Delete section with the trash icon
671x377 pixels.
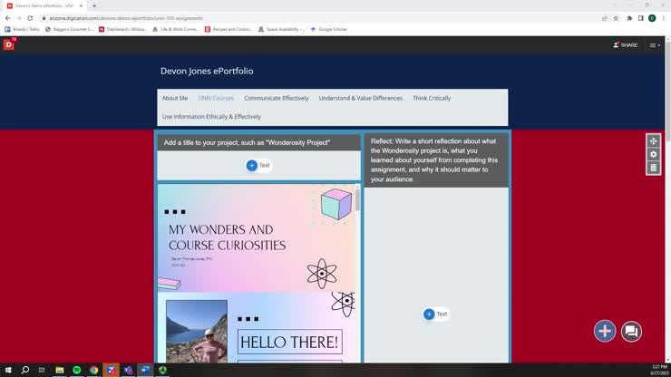pyautogui.click(x=653, y=168)
